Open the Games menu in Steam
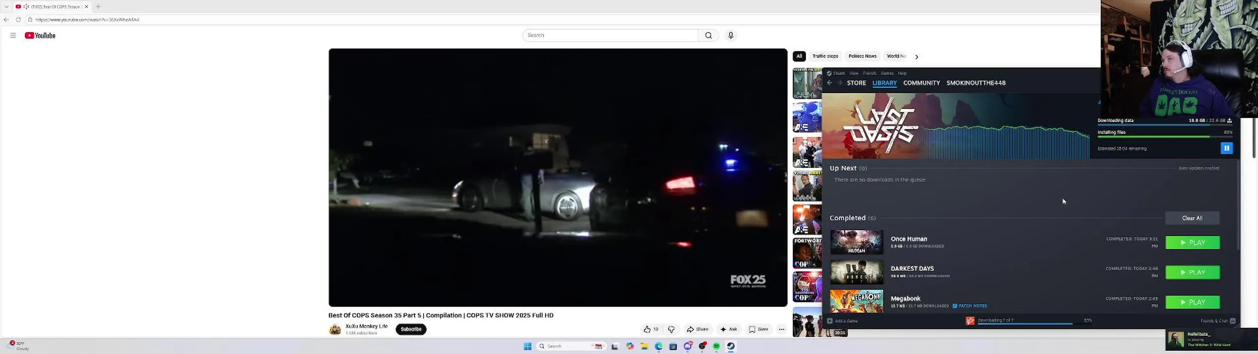The height and width of the screenshot is (354, 1258). [x=887, y=73]
